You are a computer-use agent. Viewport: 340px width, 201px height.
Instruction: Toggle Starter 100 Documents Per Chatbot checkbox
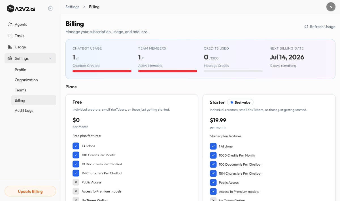[213, 164]
